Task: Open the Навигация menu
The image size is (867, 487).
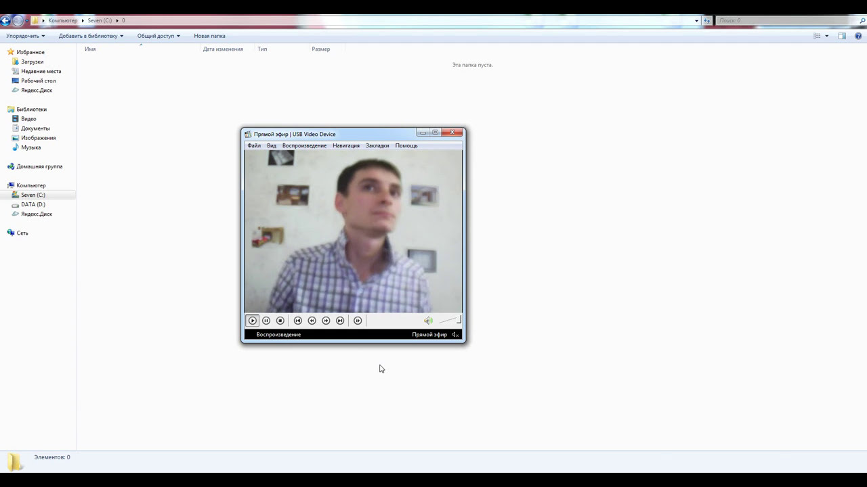Action: coord(346,145)
